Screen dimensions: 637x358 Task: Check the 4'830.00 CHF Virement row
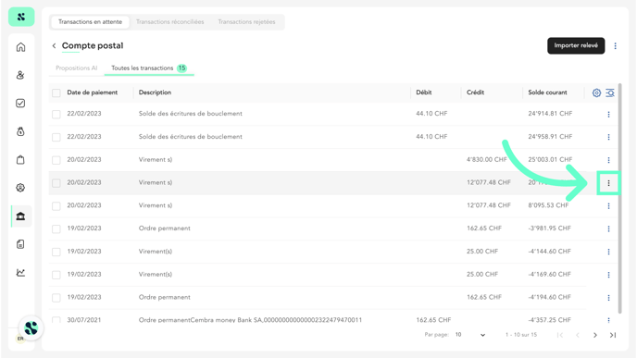(56, 160)
